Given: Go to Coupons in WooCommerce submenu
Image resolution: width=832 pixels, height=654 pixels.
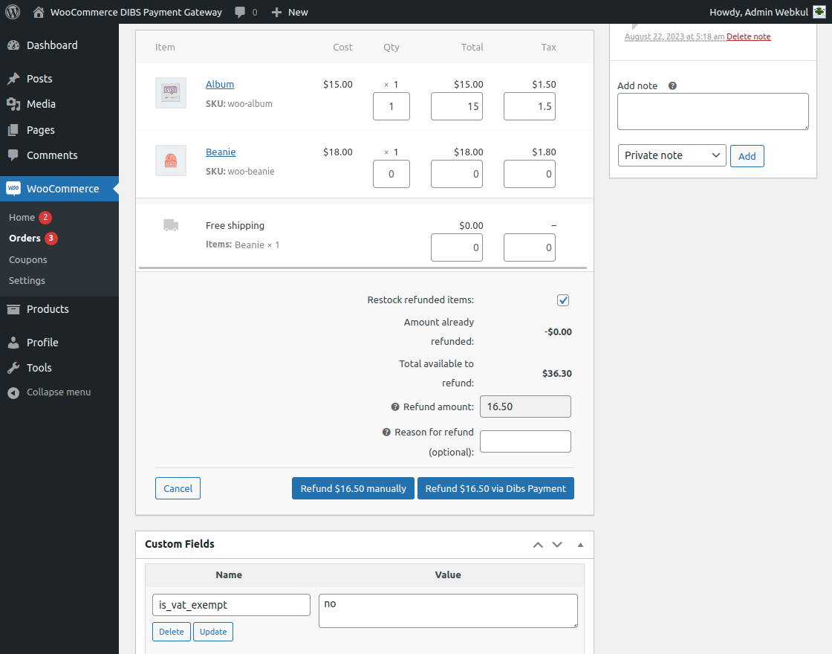Looking at the screenshot, I should 28,260.
